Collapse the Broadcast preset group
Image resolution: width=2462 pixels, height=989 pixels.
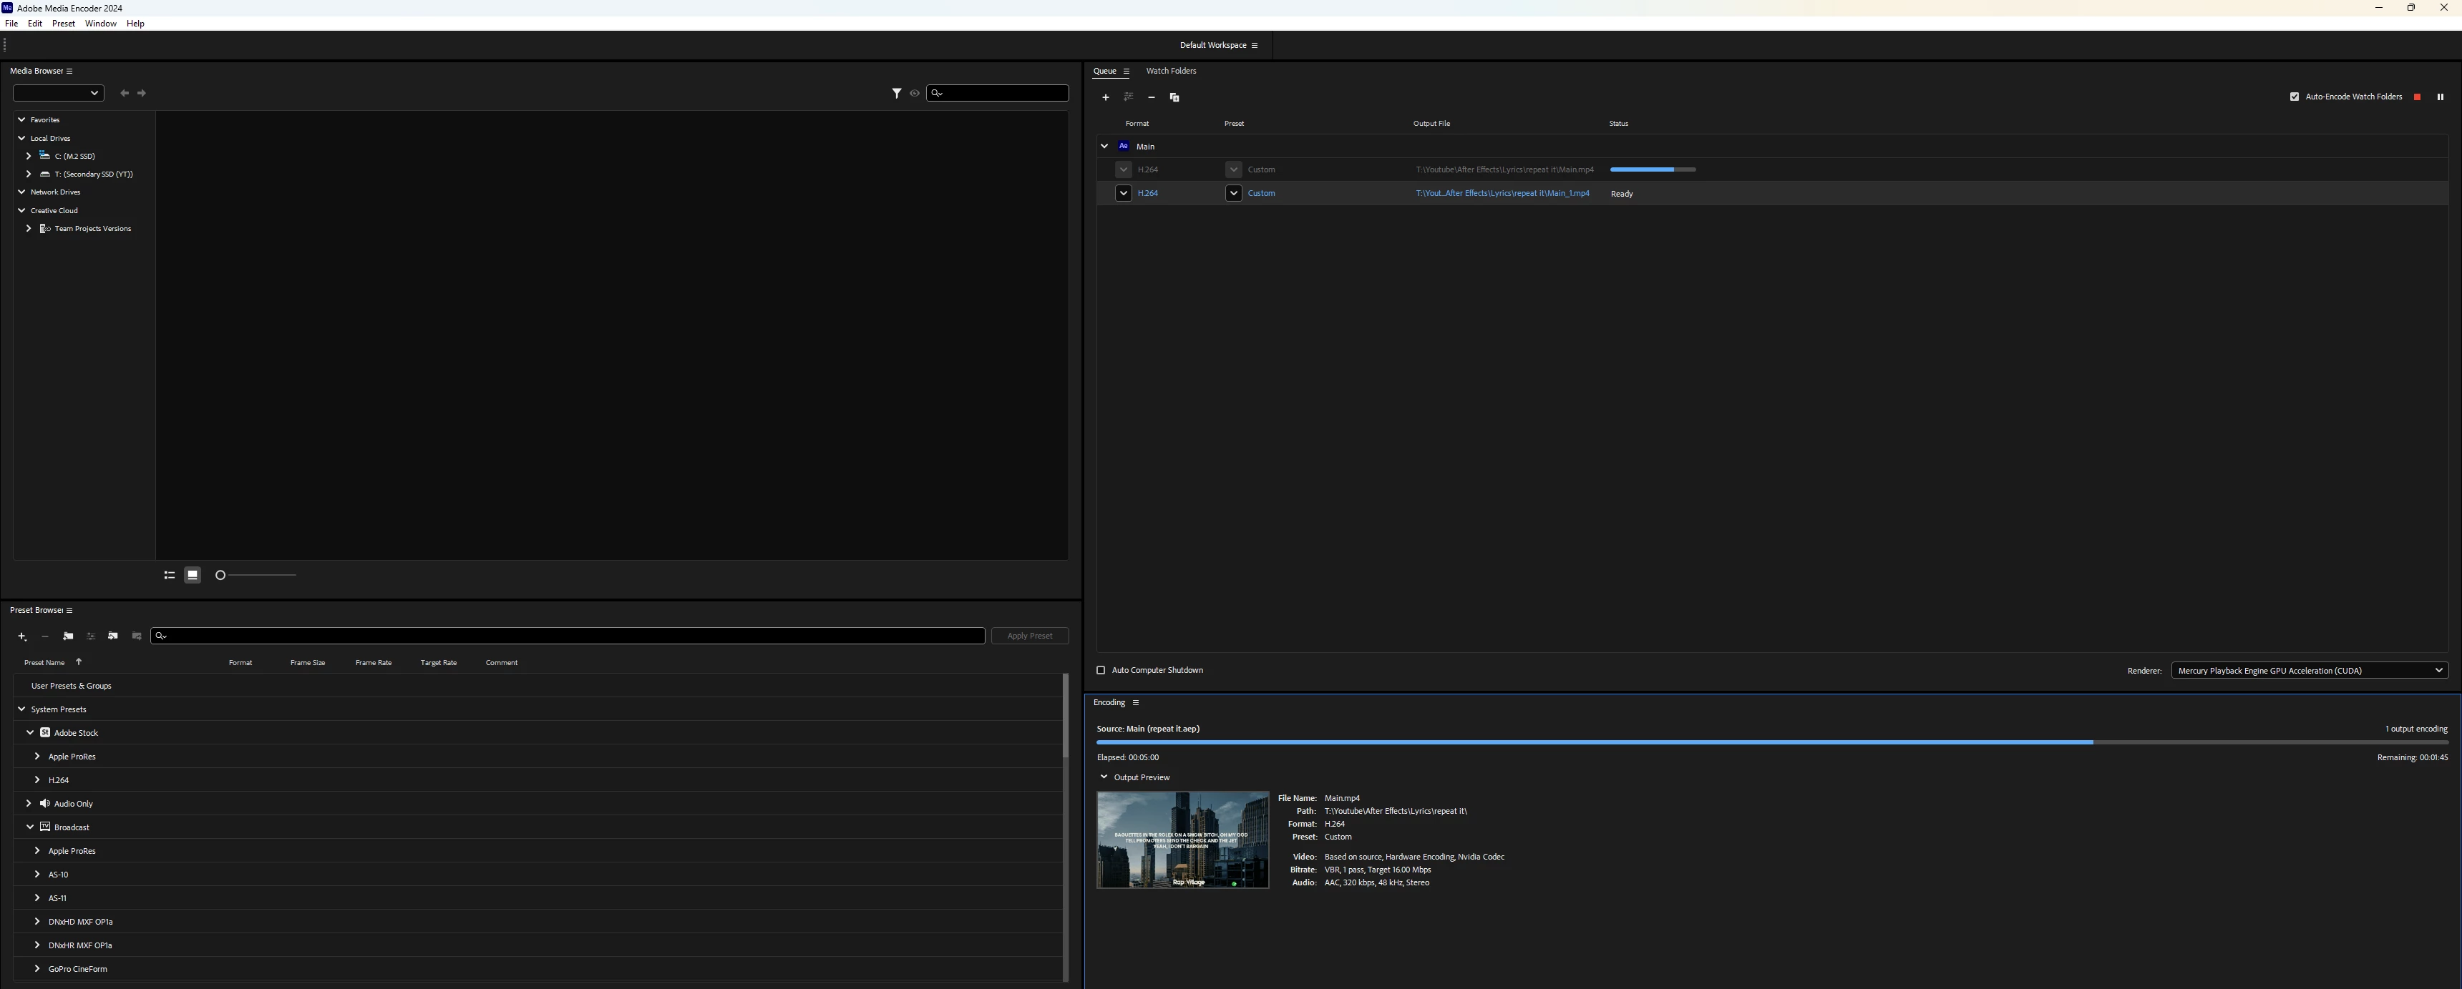pos(29,827)
